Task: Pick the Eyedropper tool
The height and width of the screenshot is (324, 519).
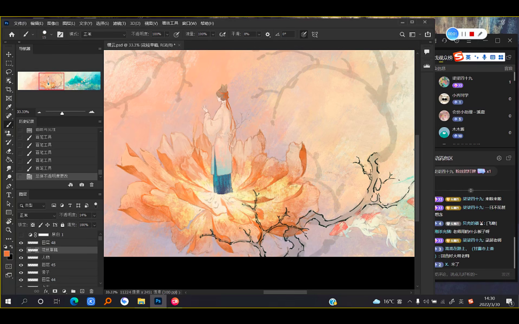Action: pos(9,107)
